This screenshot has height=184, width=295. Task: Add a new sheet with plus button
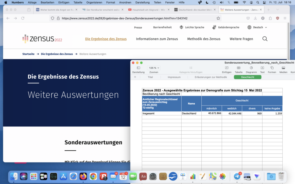pyautogui.click(x=135, y=77)
